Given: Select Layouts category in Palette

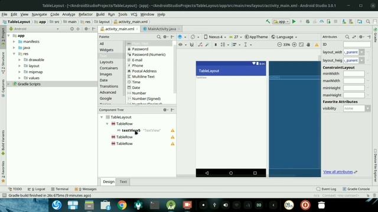Looking at the screenshot, I should pos(106,62).
